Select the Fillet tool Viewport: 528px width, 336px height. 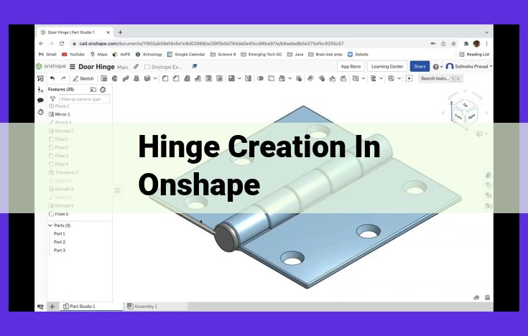[x=165, y=78]
